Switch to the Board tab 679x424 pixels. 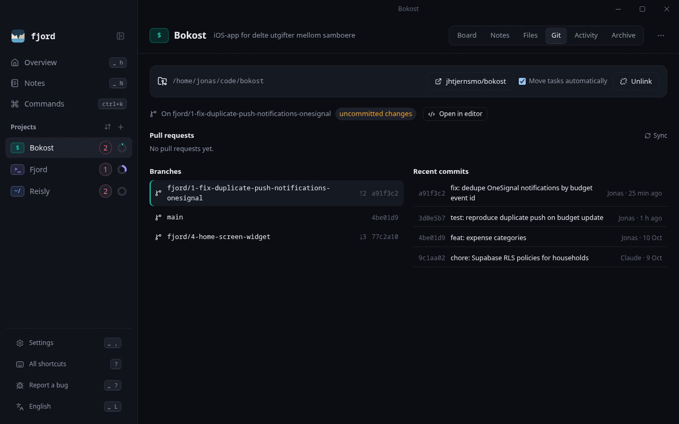(467, 36)
